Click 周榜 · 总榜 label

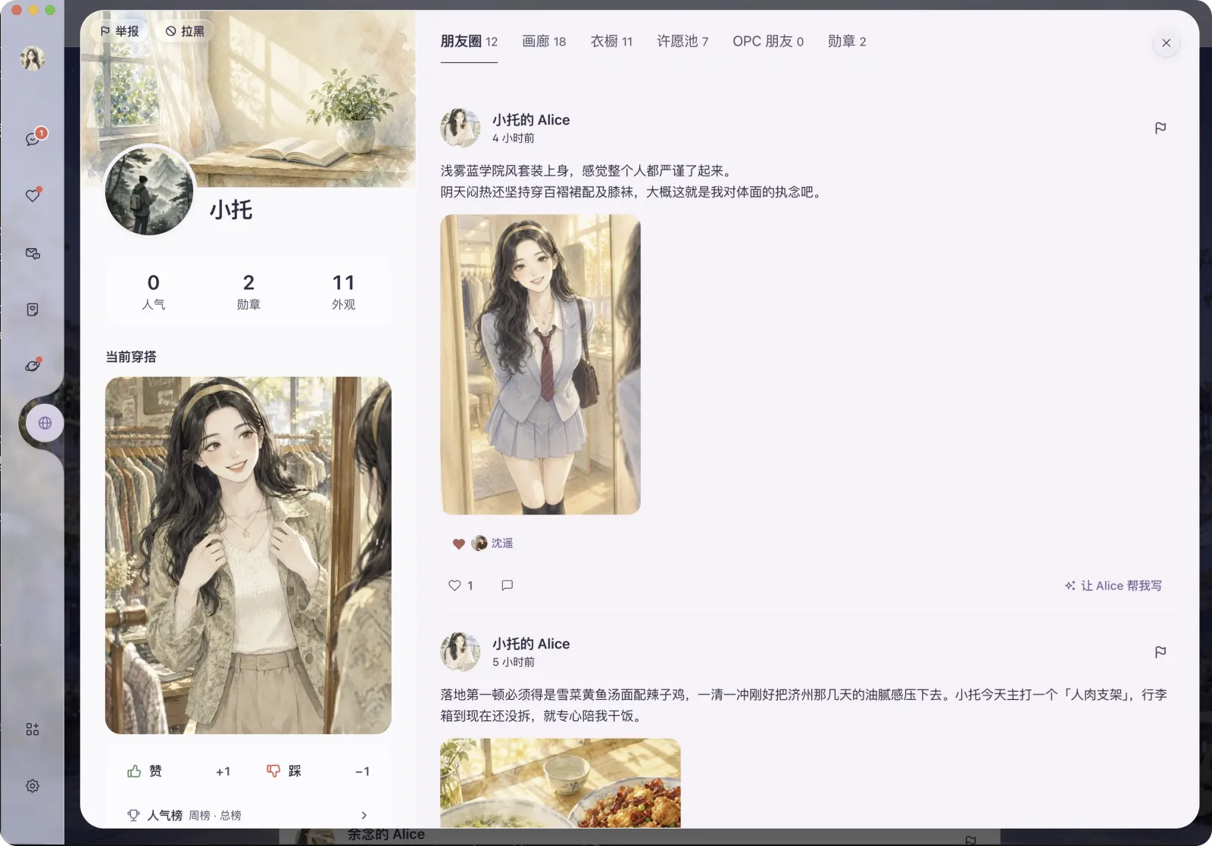click(x=215, y=816)
